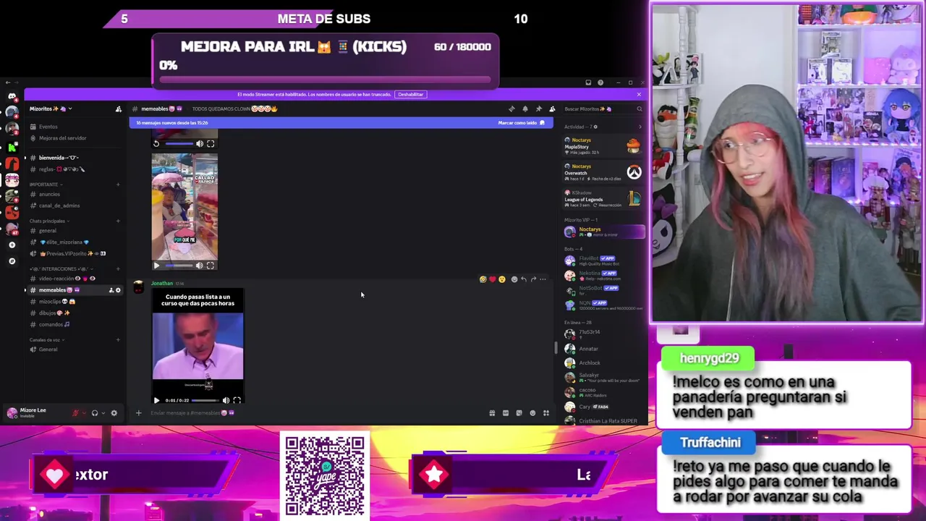Open edit channel gear on memeables
Viewport: 926px width, 521px height.
point(118,290)
